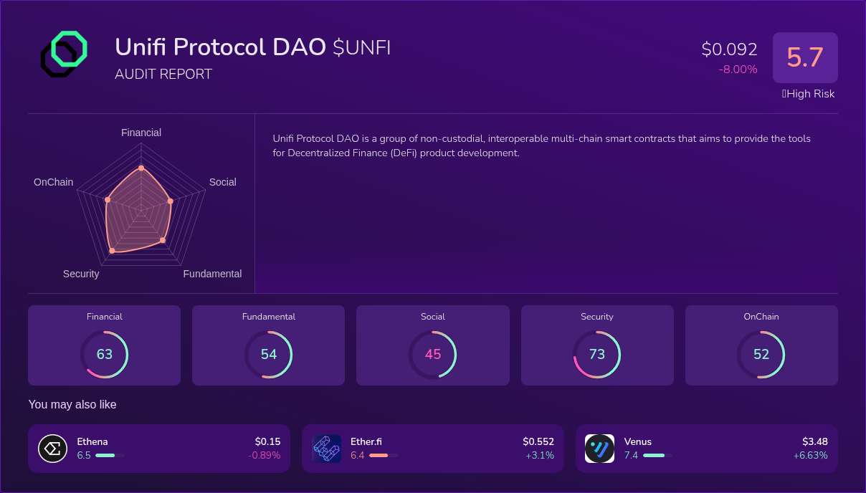Image resolution: width=866 pixels, height=493 pixels.
Task: Click the Ethena logo icon
Action: coord(52,448)
